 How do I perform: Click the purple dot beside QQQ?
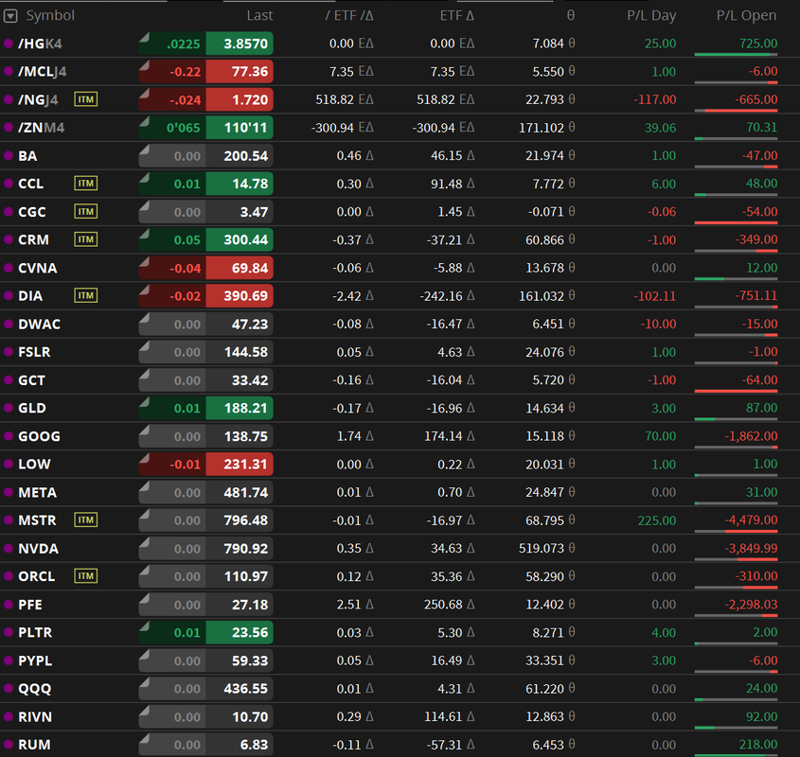[x=9, y=689]
